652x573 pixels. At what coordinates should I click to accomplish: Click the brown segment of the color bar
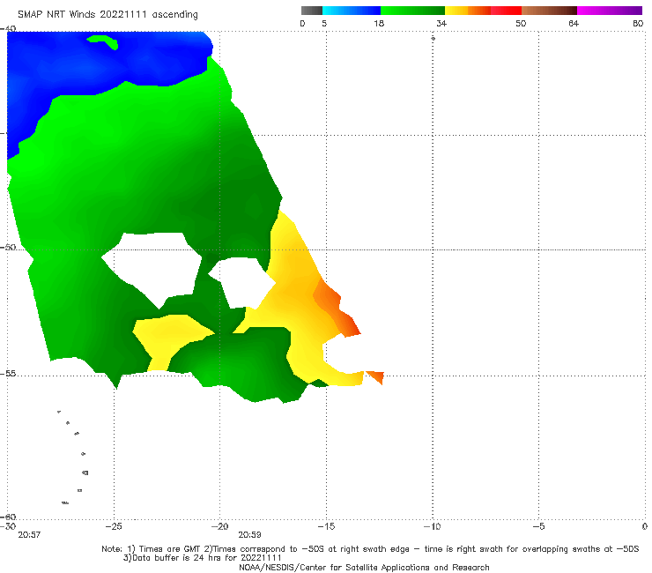pyautogui.click(x=549, y=11)
